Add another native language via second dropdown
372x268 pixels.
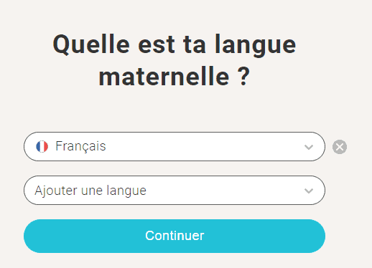[175, 190]
